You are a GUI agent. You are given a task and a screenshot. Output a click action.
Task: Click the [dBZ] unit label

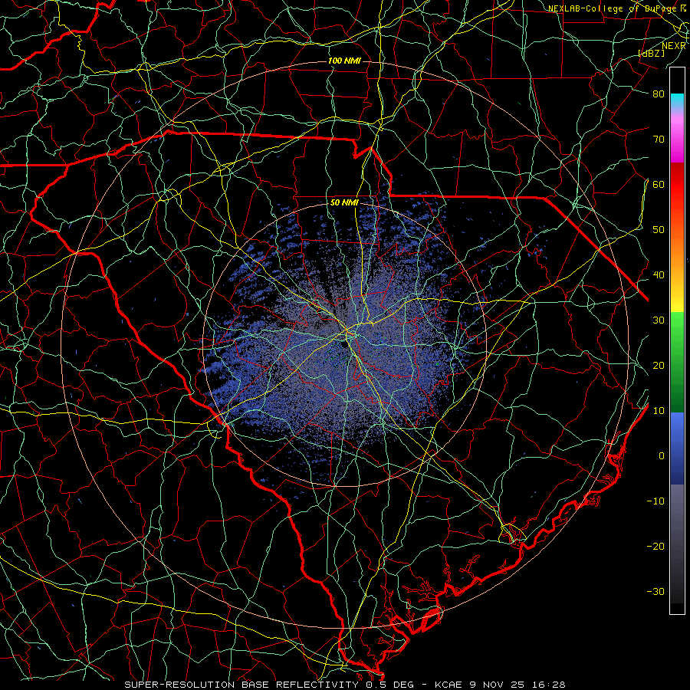coord(652,53)
